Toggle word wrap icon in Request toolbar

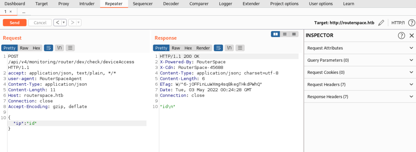48,48
